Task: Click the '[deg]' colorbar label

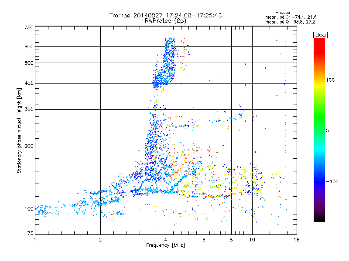Action: (320, 35)
